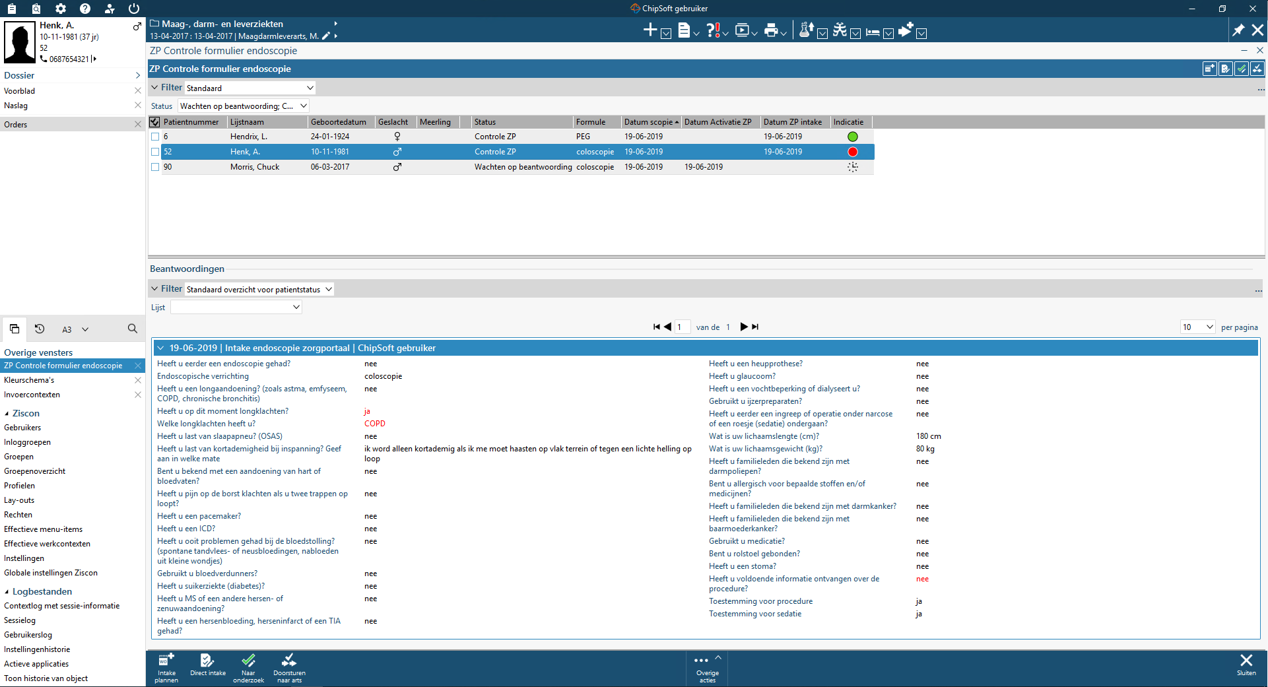Close the Voorblad item with its X
This screenshot has width=1268, height=687.
[x=138, y=91]
